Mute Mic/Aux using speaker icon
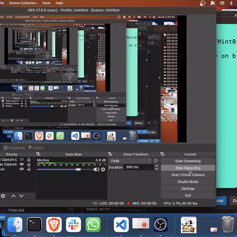Image resolution: width=237 pixels, height=237 pixels. [x=96, y=170]
